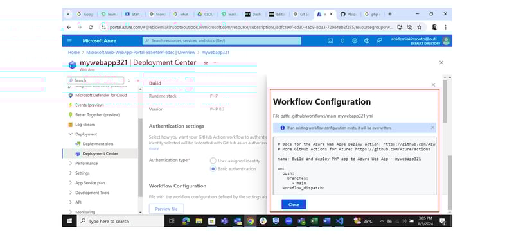The image size is (514, 235).
Task: Go to Home in the breadcrumb
Action: pos(74,53)
